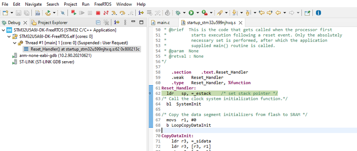Click the red Terminate stop button
Viewport: 357px width, 151px height.
click(98, 13)
